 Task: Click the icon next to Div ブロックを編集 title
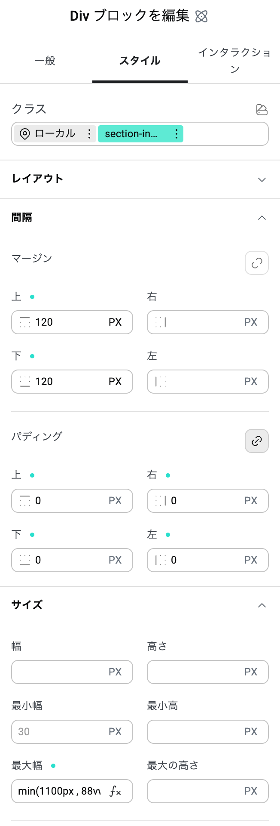tap(201, 16)
